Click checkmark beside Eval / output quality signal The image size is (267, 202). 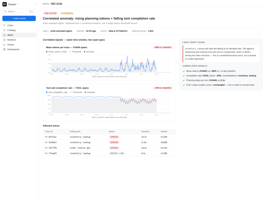pos(184,85)
